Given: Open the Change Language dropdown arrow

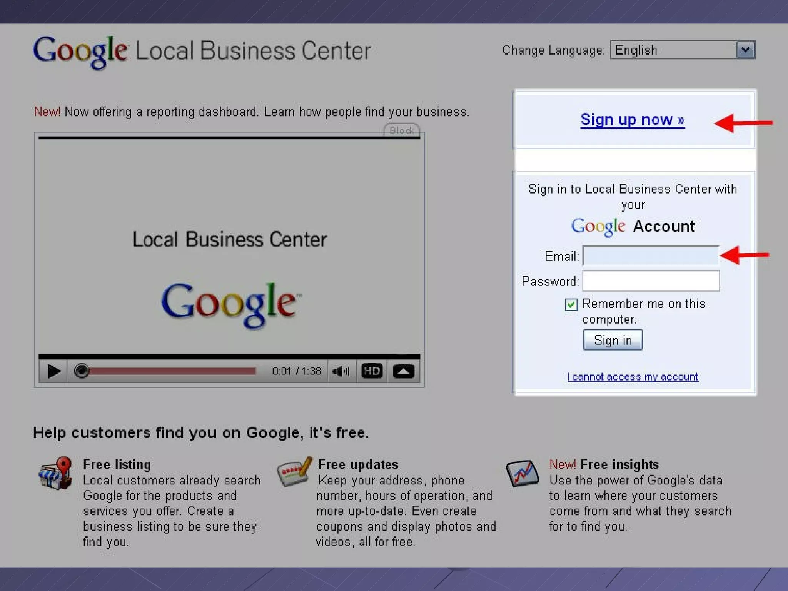Looking at the screenshot, I should coord(746,50).
